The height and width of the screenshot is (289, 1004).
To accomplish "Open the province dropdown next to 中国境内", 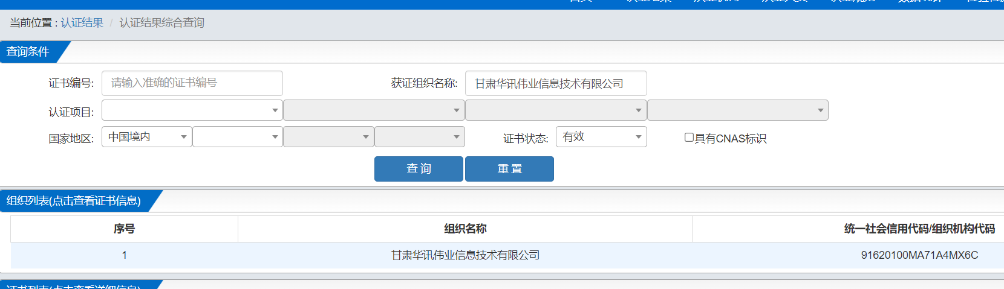I will click(x=238, y=137).
